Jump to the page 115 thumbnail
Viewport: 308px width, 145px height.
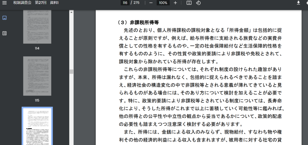tap(37, 76)
